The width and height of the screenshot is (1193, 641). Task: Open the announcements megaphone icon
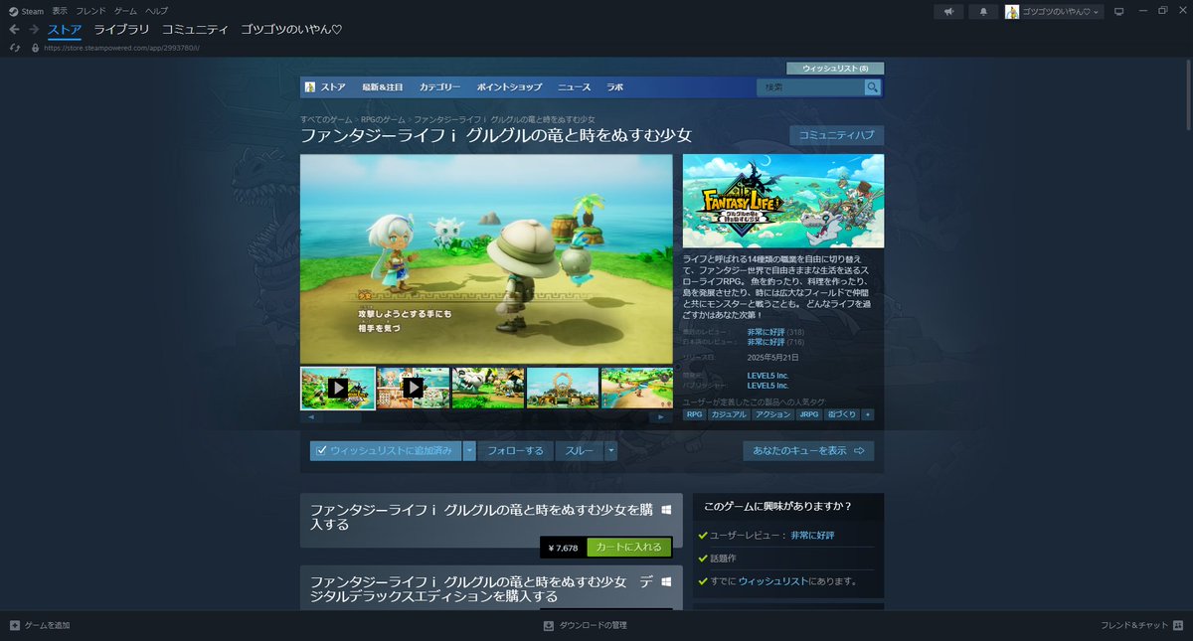click(948, 11)
